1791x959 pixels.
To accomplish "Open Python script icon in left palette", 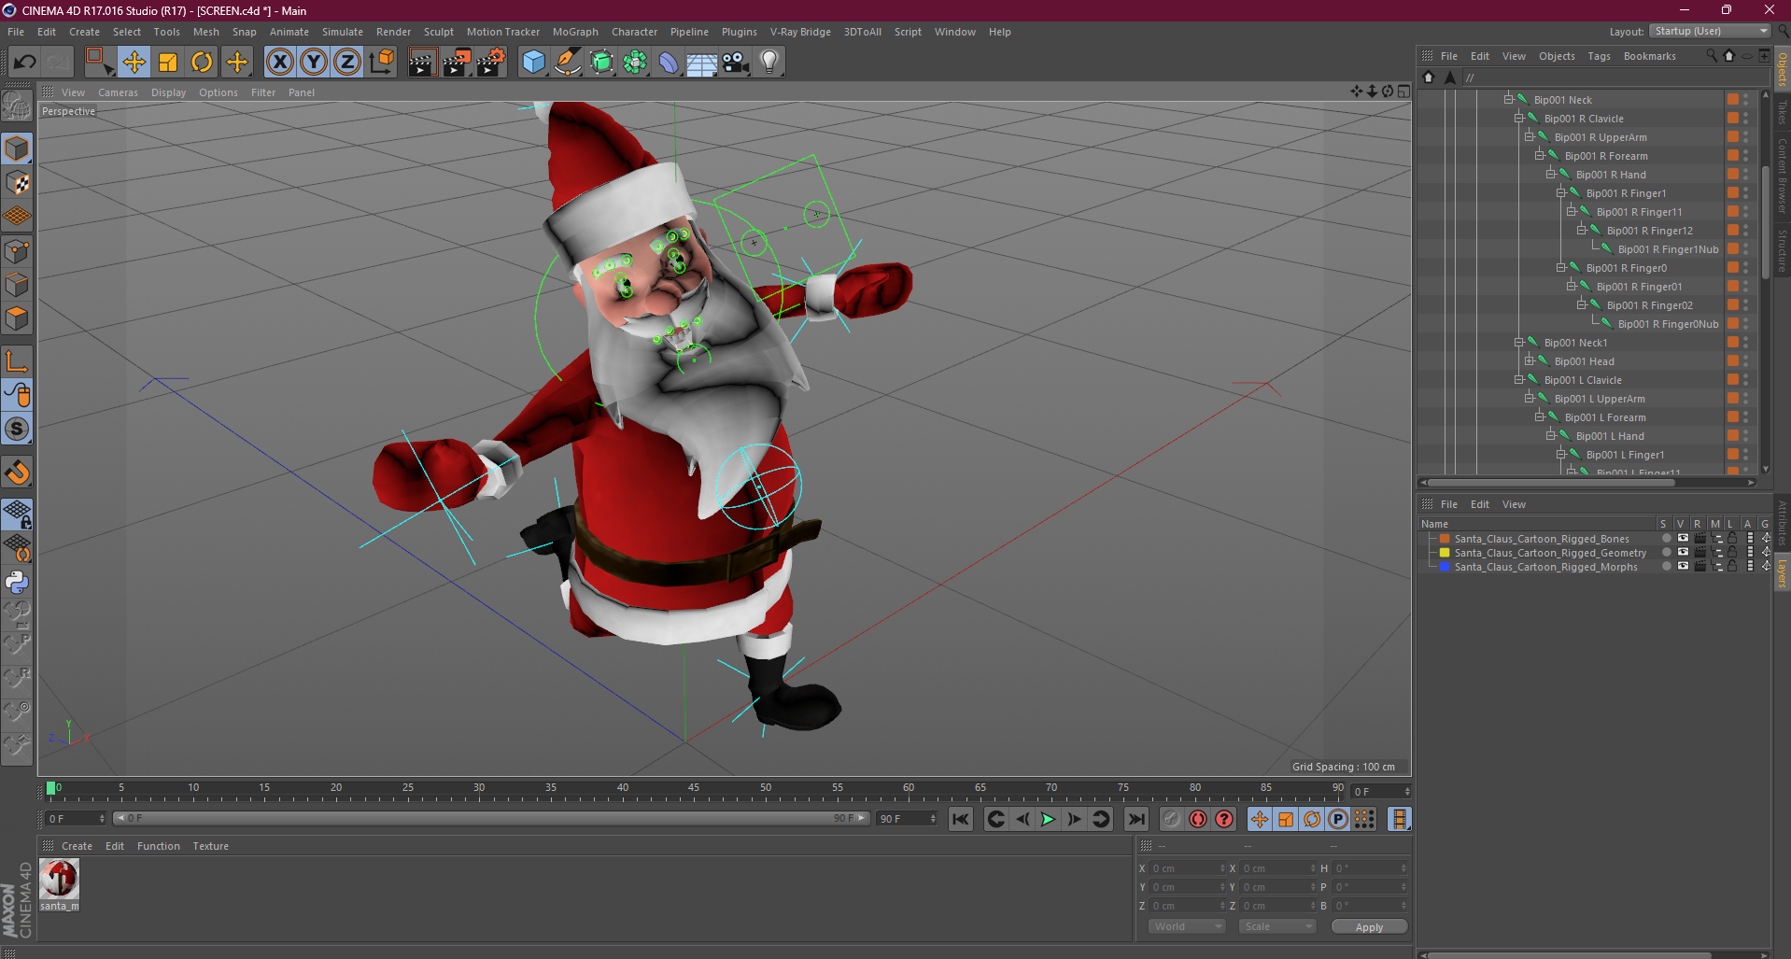I will [x=17, y=582].
